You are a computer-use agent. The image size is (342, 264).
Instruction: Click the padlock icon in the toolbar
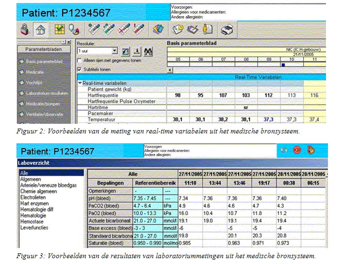pos(24,29)
